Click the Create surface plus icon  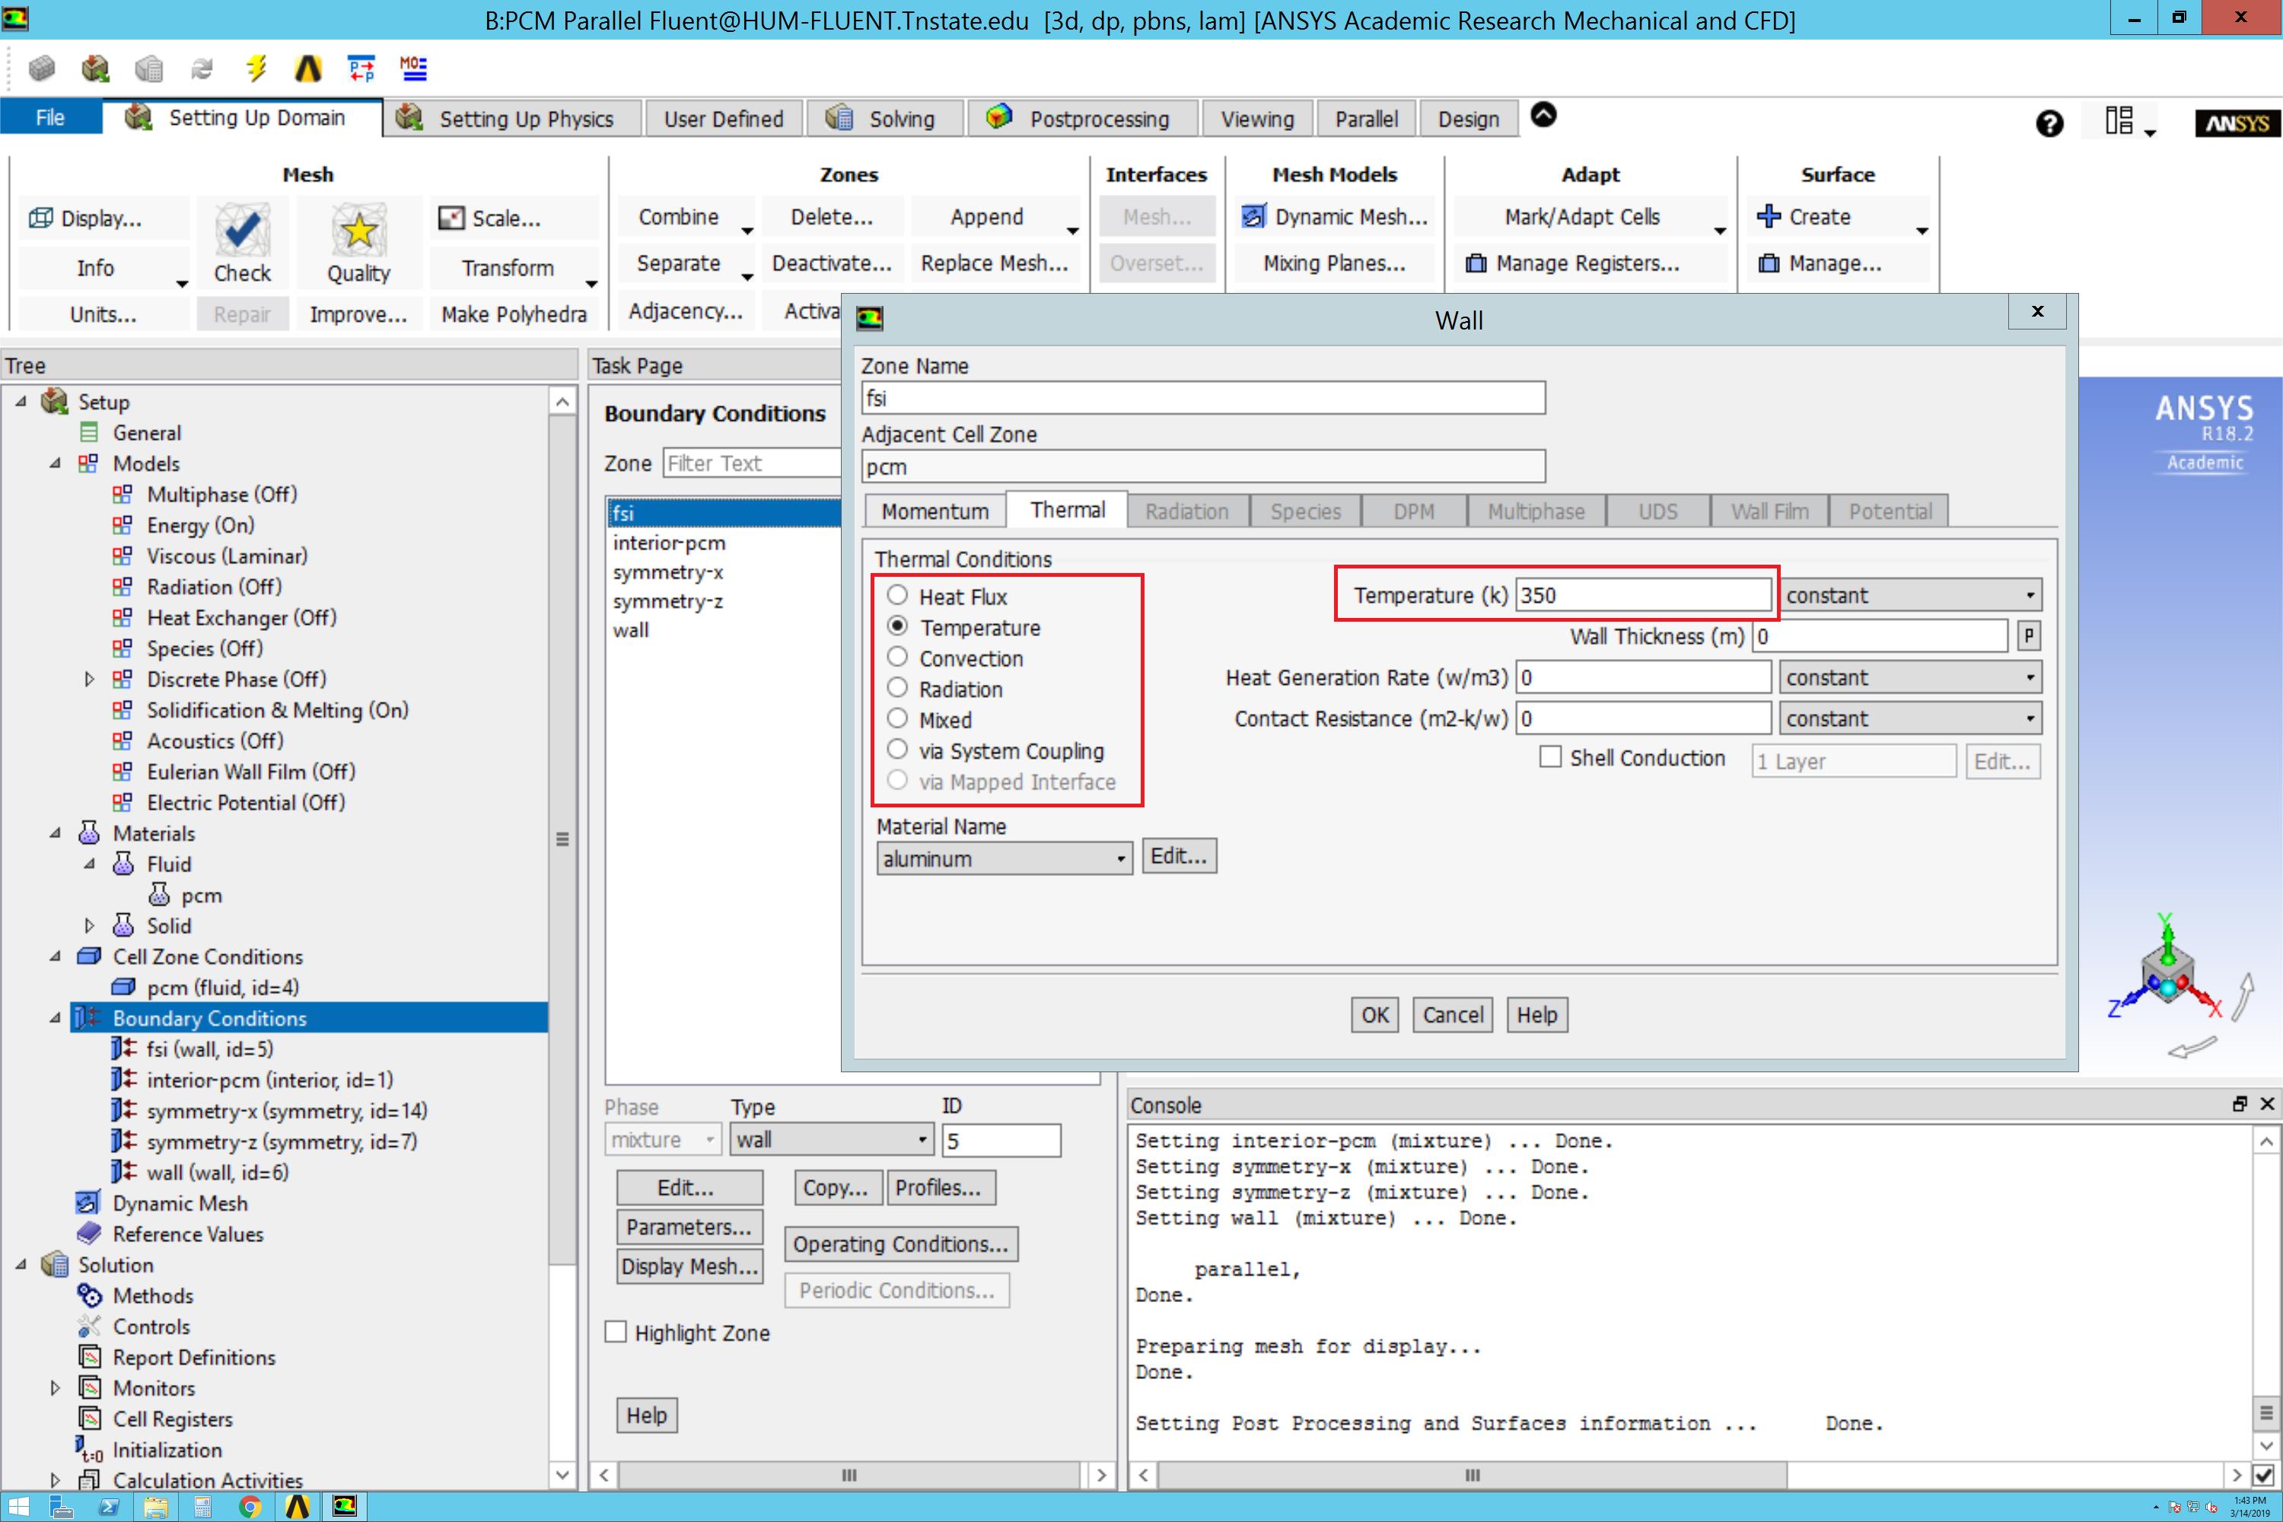click(x=1769, y=216)
